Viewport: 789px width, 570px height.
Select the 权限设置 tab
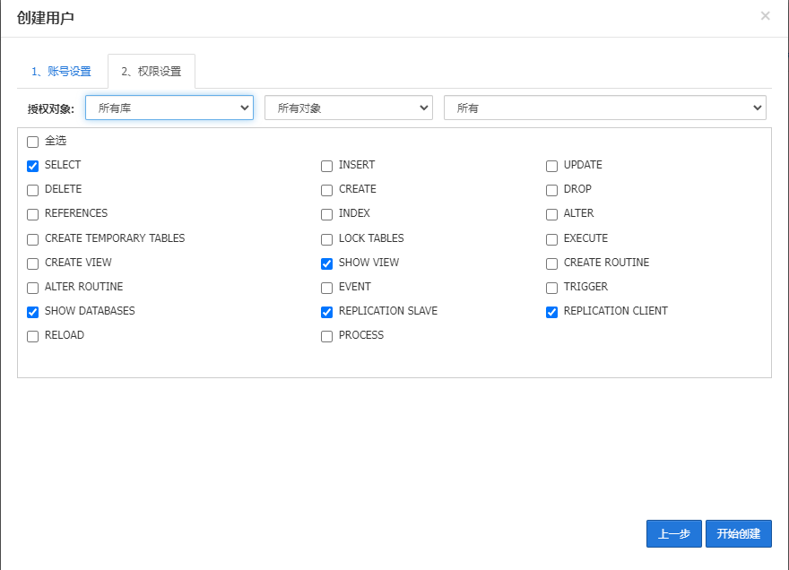click(x=152, y=72)
